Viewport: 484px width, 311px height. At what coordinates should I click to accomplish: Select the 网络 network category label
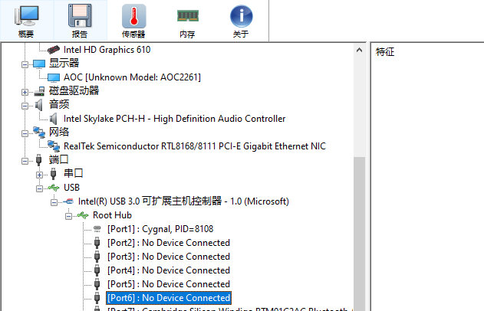[x=59, y=132]
